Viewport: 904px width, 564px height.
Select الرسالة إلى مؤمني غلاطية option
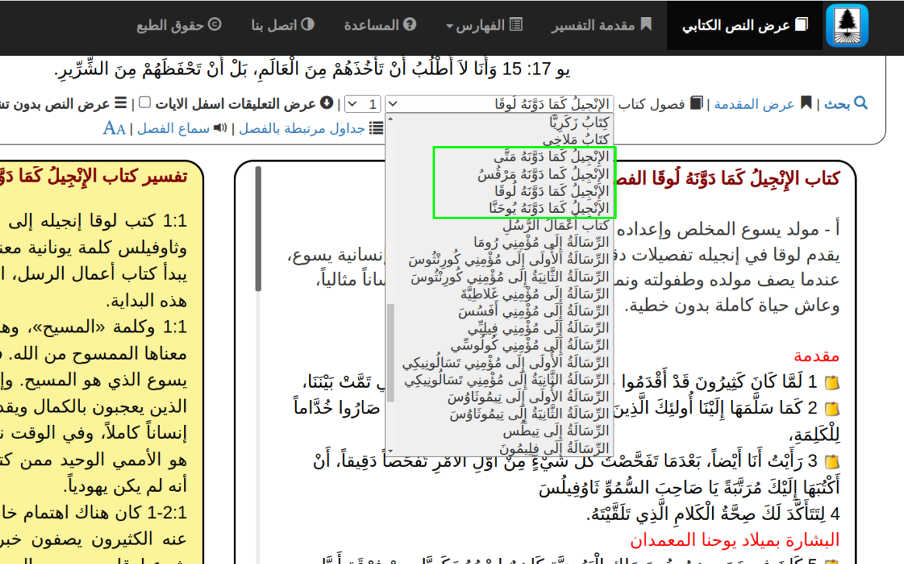pyautogui.click(x=534, y=294)
